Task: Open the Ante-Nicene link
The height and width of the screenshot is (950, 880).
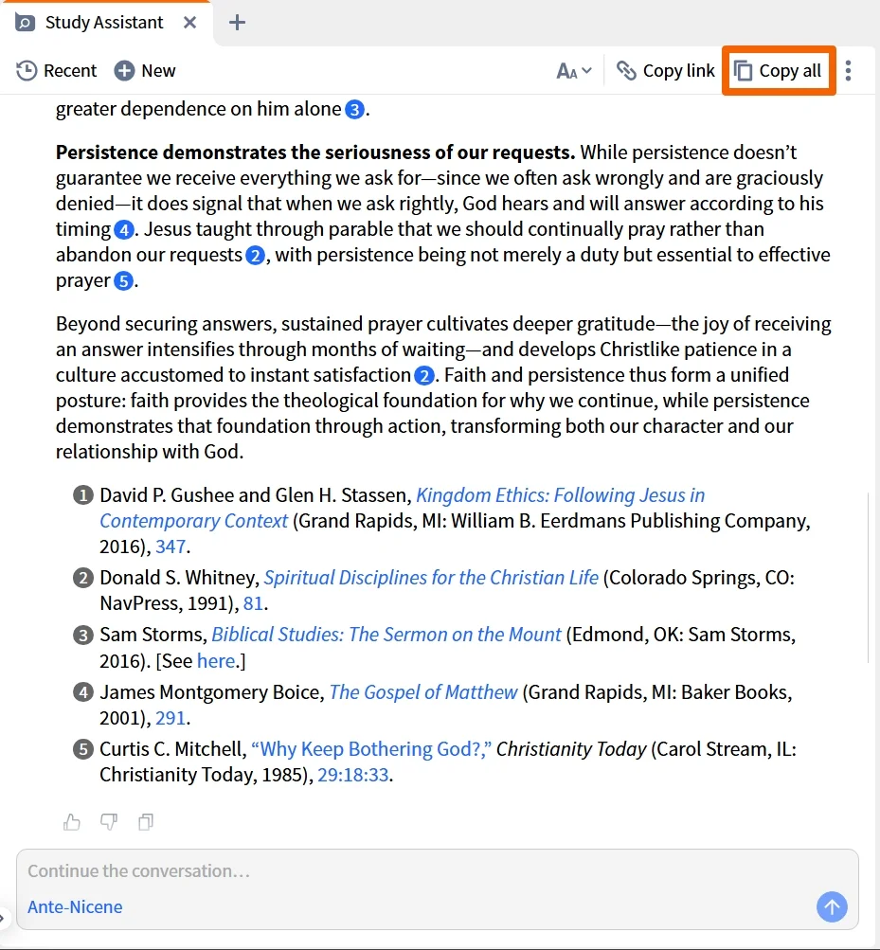Action: (75, 907)
